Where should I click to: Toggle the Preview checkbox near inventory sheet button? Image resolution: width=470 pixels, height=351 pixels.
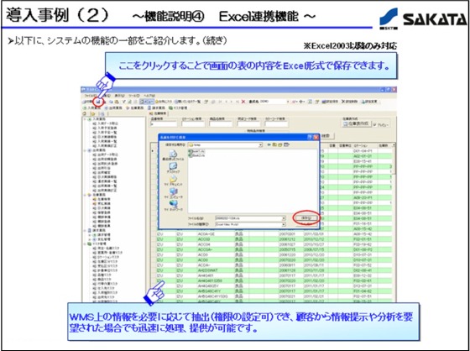(x=374, y=125)
